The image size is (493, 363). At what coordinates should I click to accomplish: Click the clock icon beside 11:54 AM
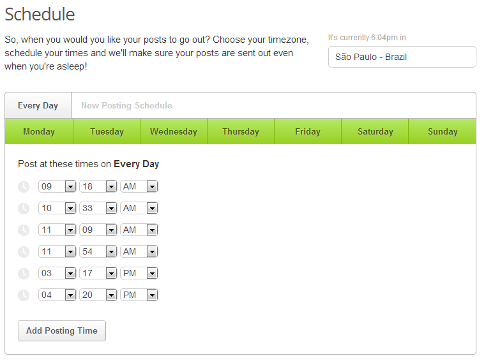click(x=24, y=252)
